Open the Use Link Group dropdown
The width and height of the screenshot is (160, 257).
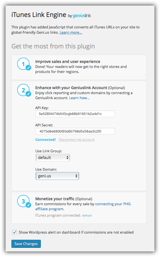[x=53, y=158]
